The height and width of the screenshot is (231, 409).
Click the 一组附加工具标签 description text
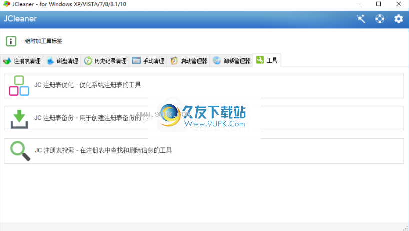(41, 41)
